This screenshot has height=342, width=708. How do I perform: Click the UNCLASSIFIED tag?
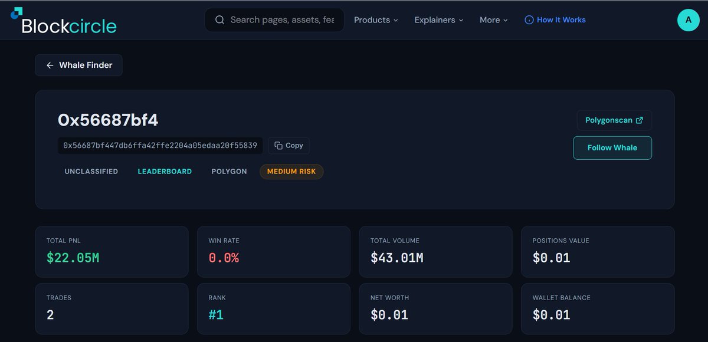point(91,172)
